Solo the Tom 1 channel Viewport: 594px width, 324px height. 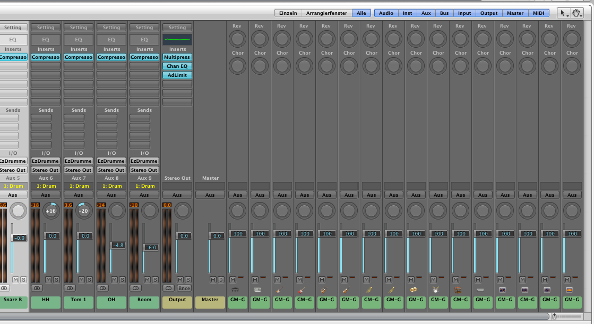point(89,279)
